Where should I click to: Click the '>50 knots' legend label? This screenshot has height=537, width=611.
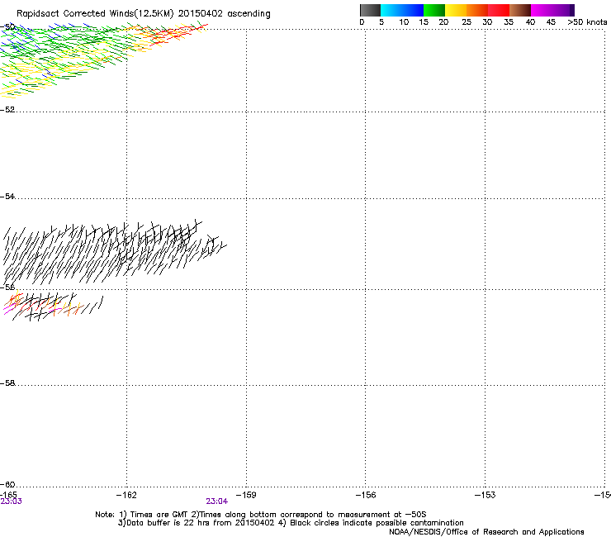(x=587, y=22)
